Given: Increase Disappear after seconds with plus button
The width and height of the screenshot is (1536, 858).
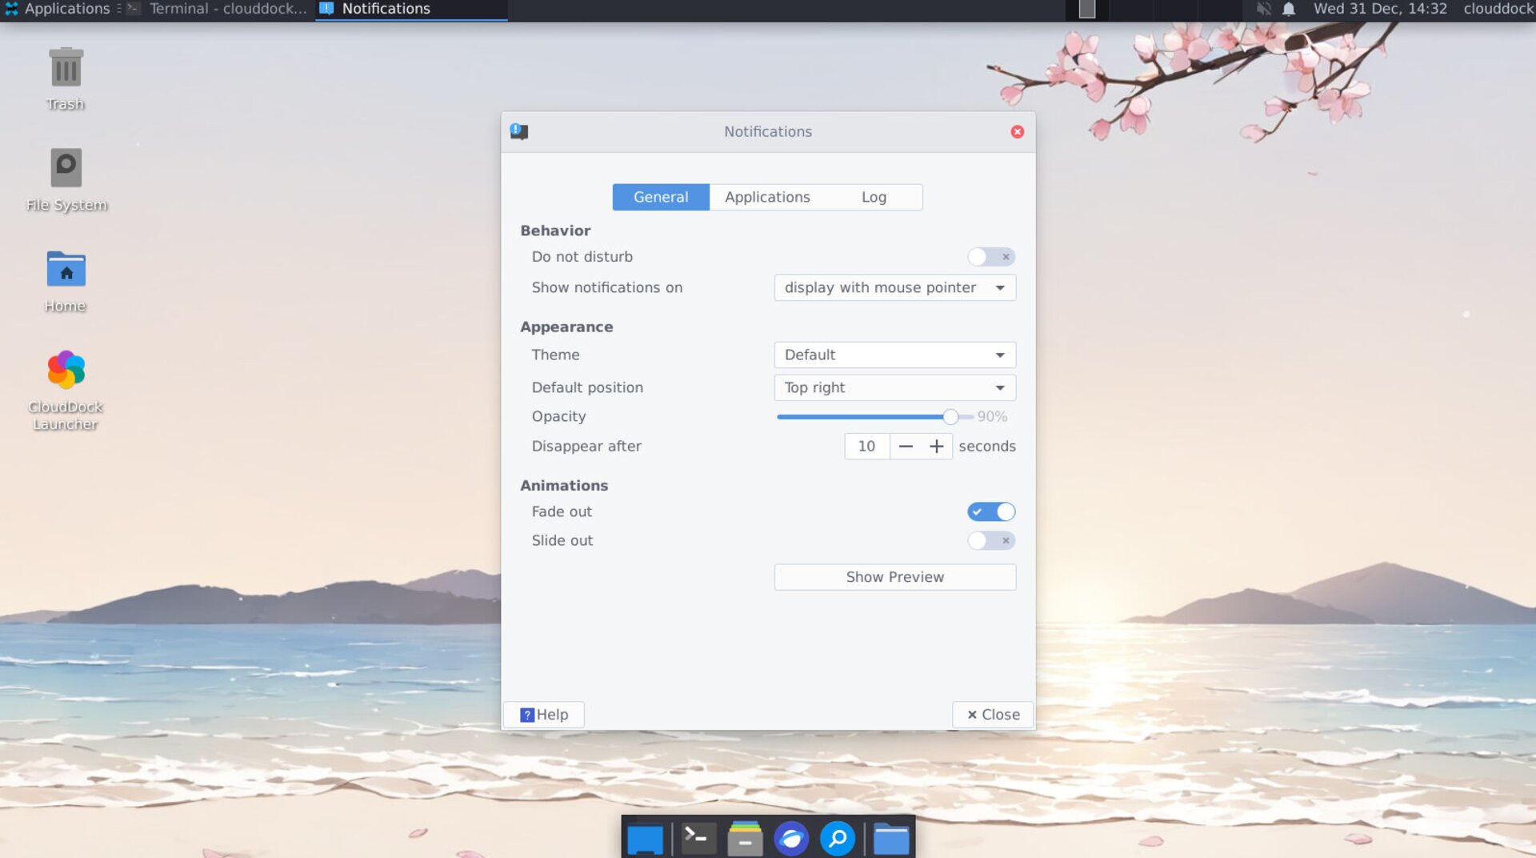Looking at the screenshot, I should click(x=936, y=447).
